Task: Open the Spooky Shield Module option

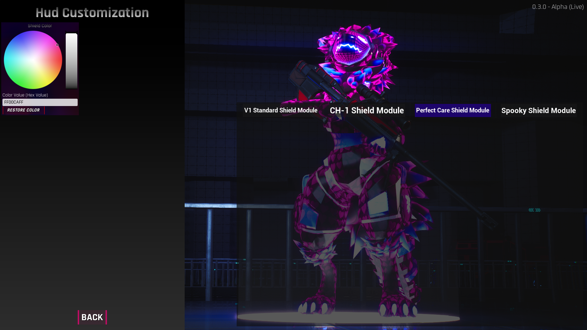Action: [539, 110]
